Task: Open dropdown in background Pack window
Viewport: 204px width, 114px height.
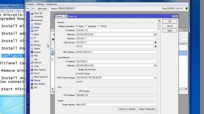Action: (x=186, y=44)
